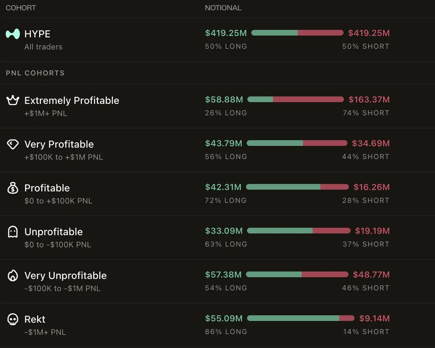Click the $55.09M long value for Rekt
Viewport: 435px width, 348px height.
click(x=224, y=319)
